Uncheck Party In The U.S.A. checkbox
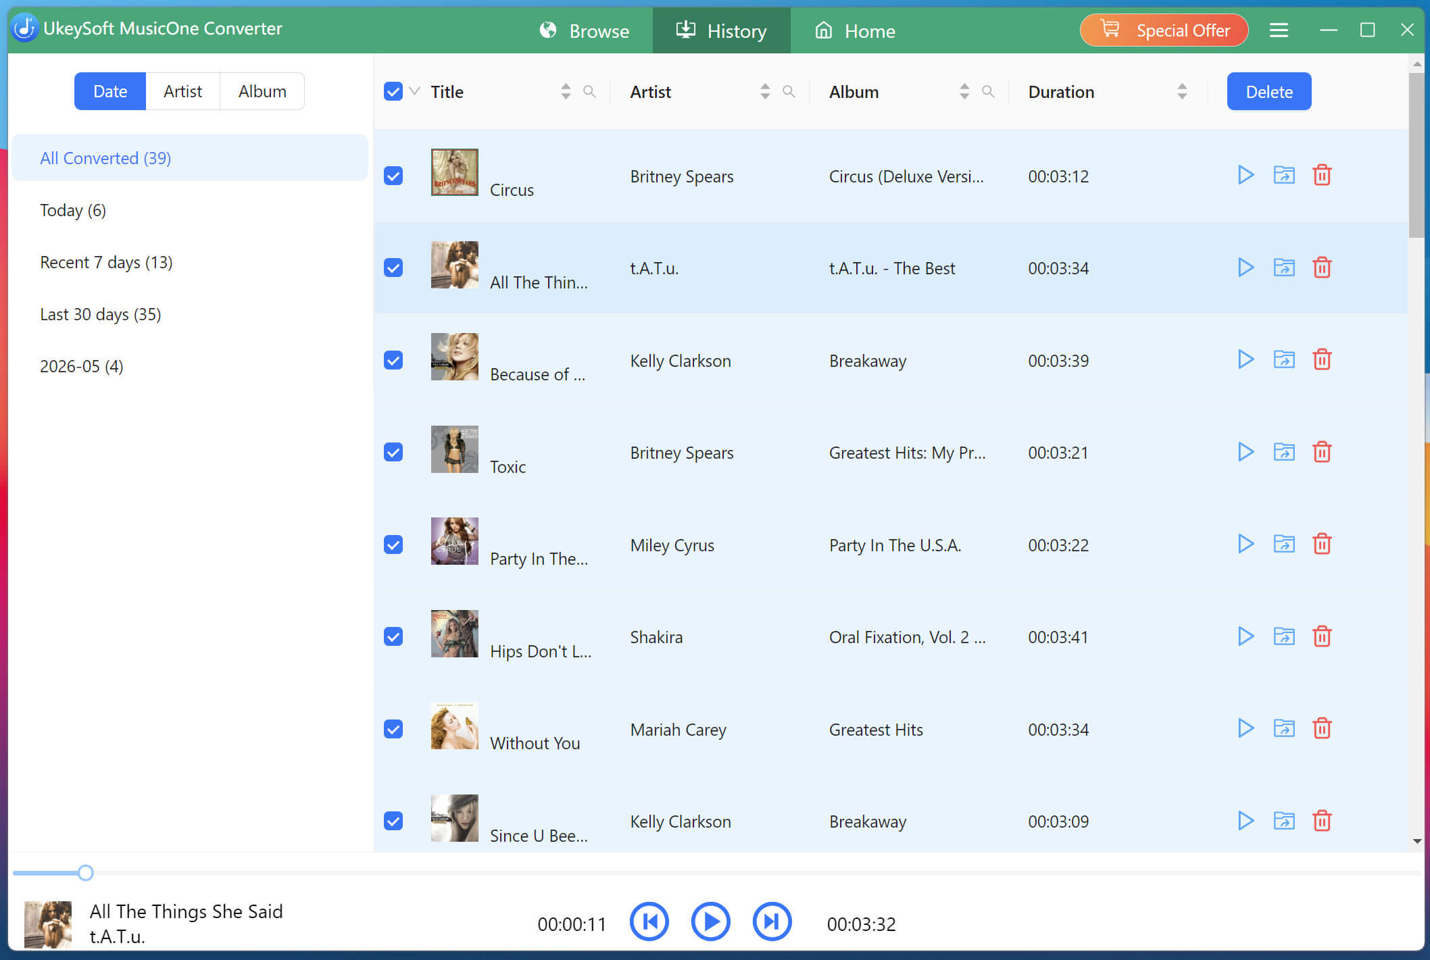1430x960 pixels. tap(393, 545)
